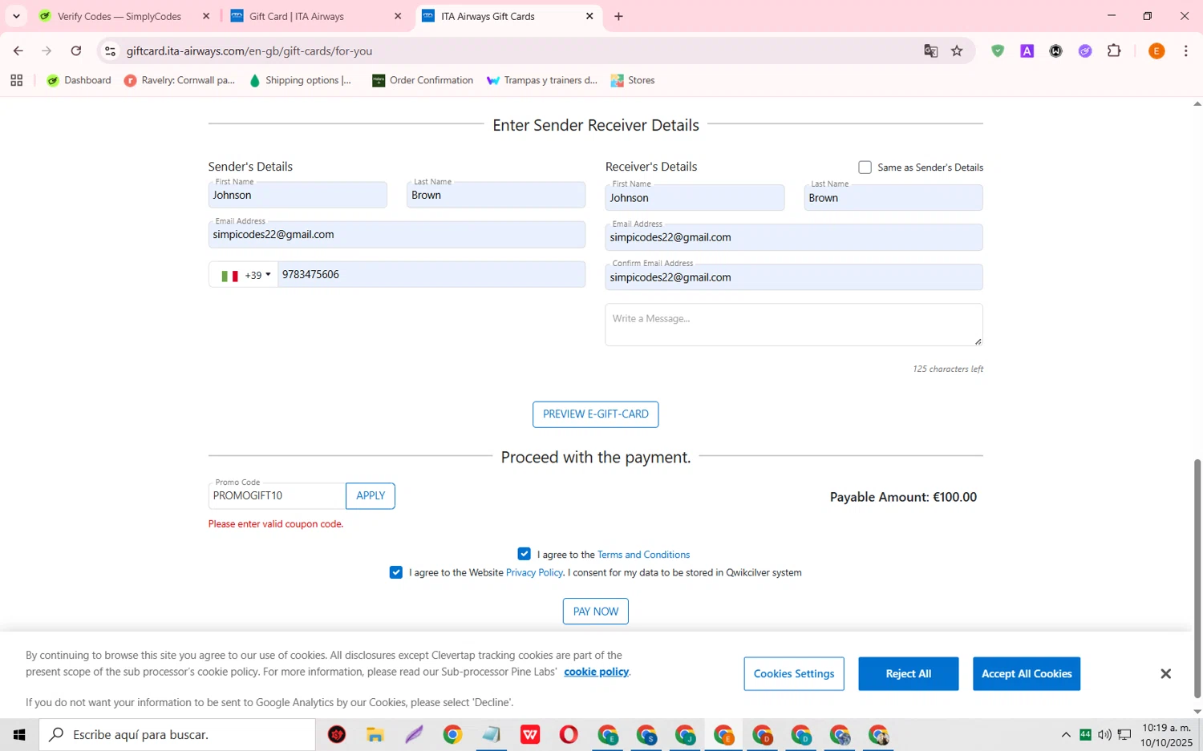The image size is (1203, 751).
Task: Edit the sender phone number field
Action: (x=431, y=275)
